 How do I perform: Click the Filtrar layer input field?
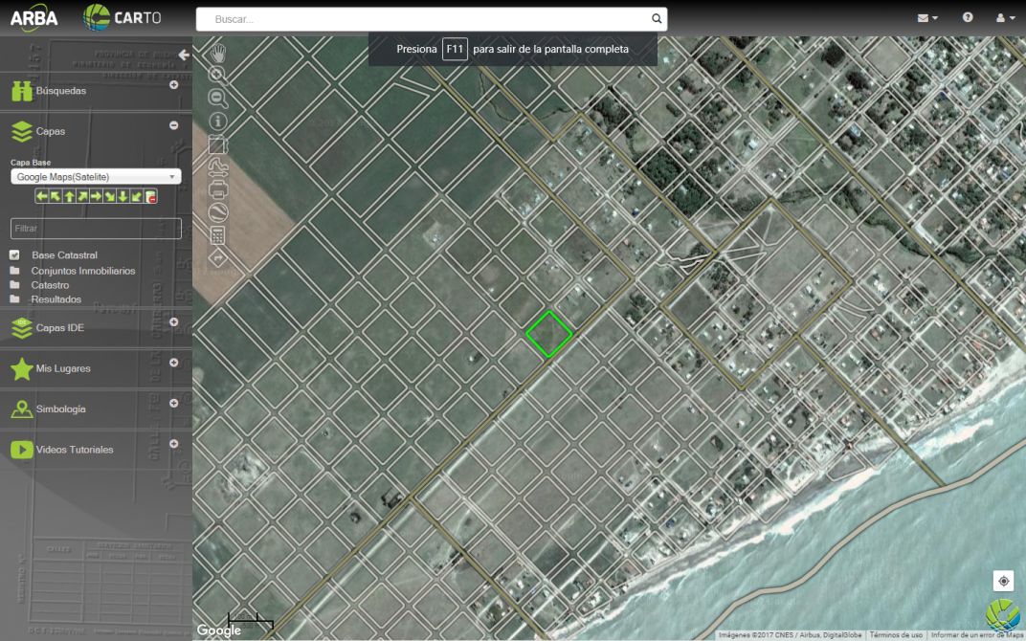pos(96,229)
